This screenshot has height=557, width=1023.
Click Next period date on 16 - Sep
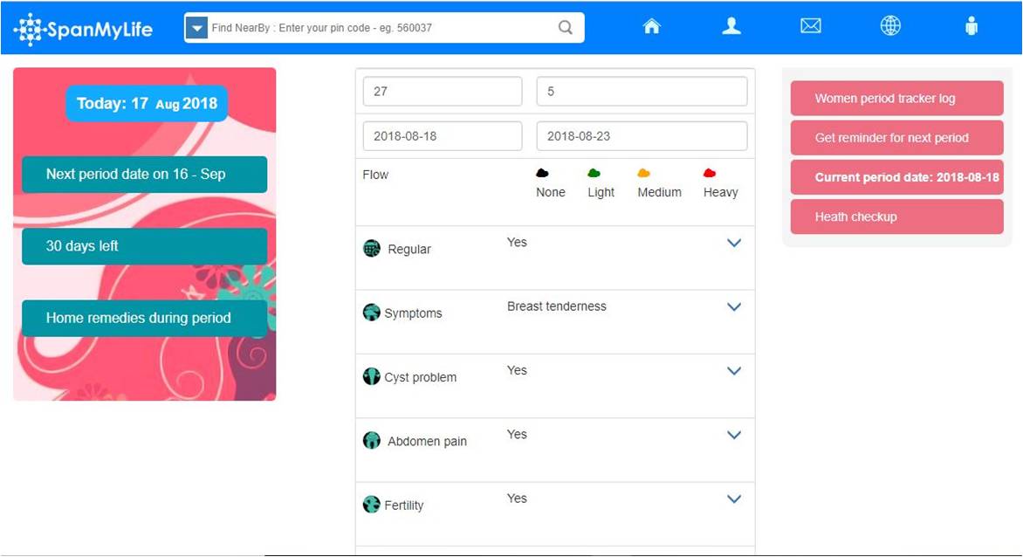coord(144,174)
